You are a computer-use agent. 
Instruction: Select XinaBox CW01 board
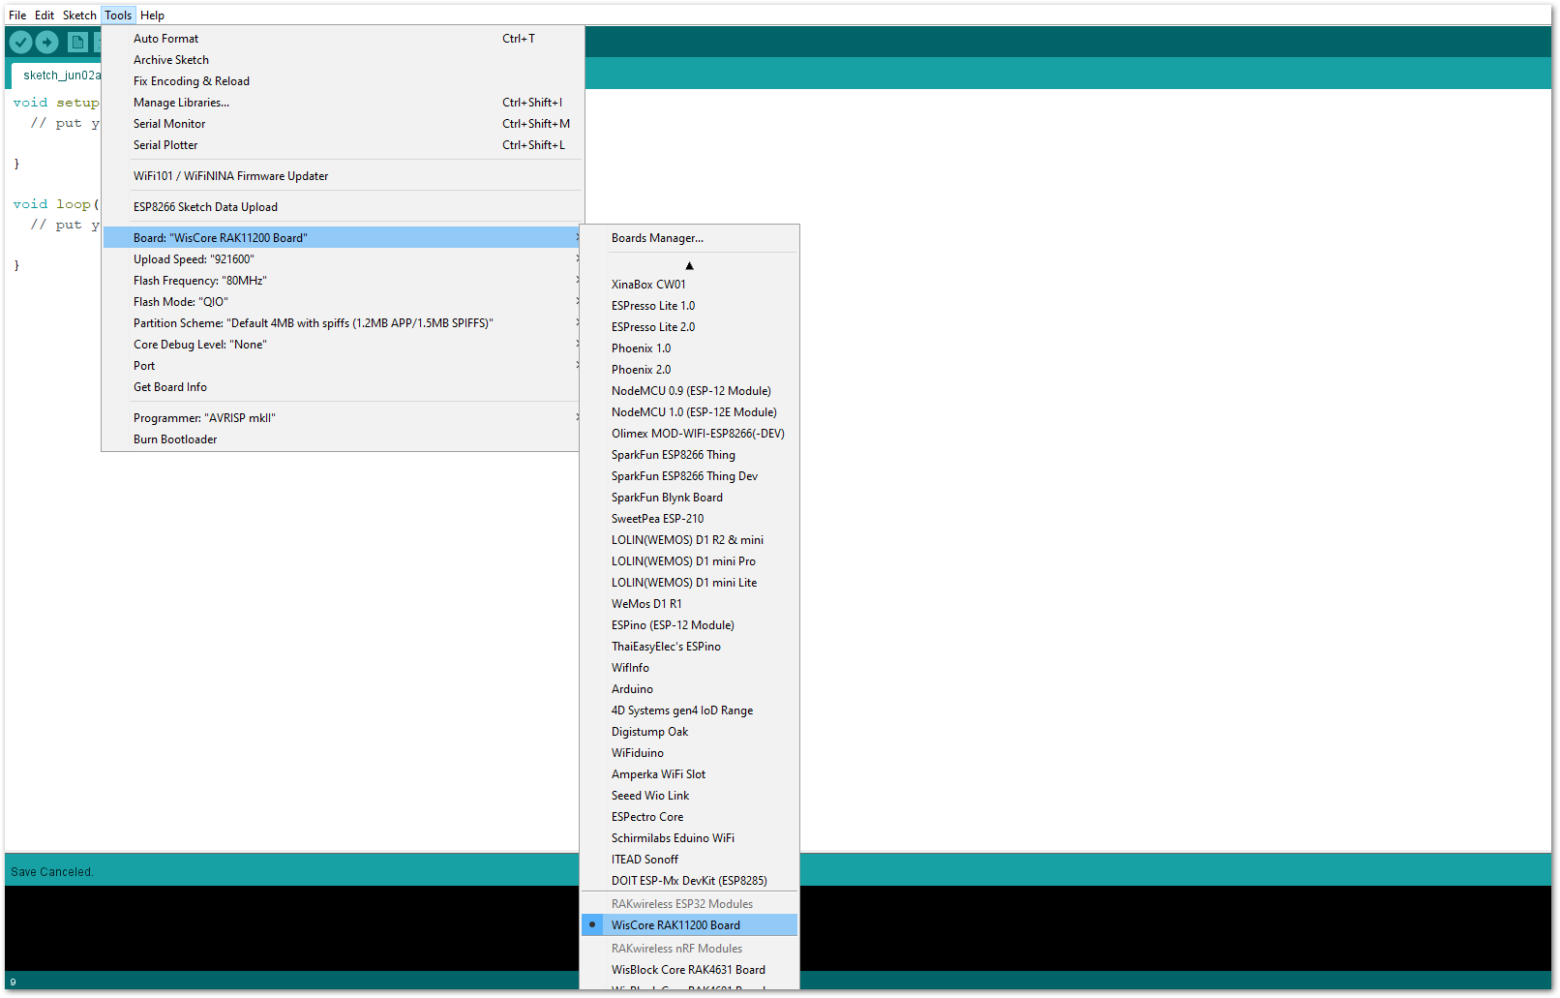pos(689,285)
